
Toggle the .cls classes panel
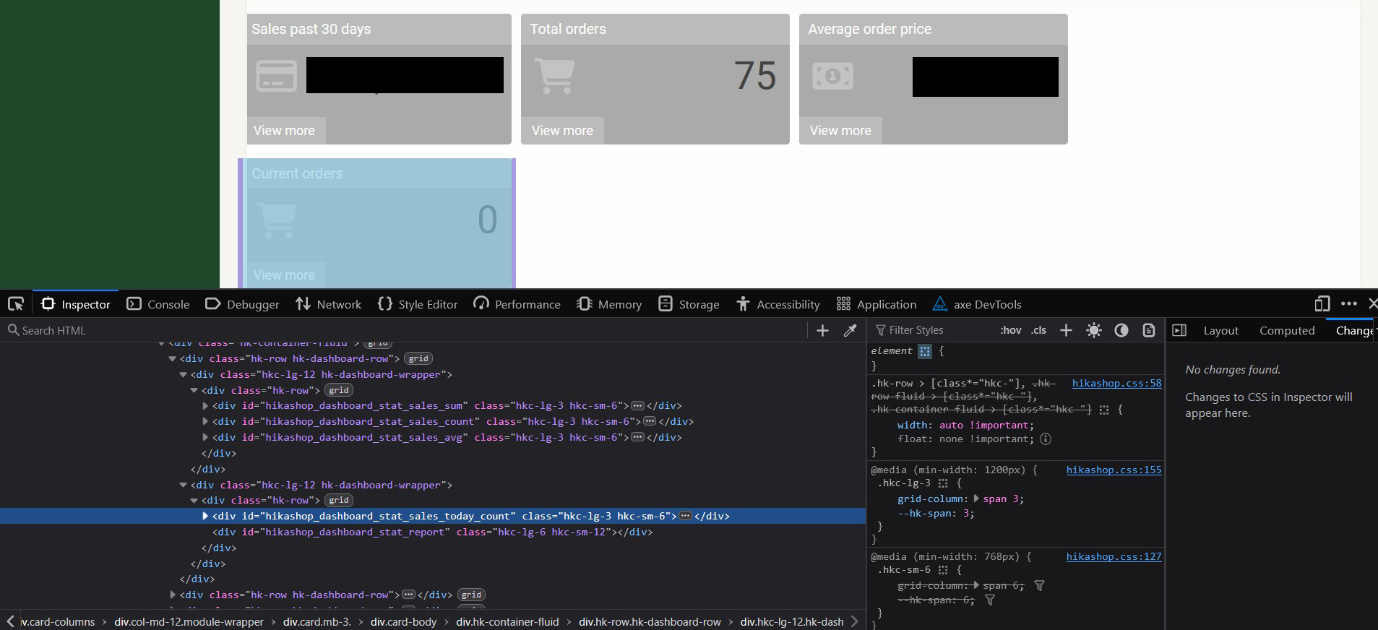coord(1038,330)
